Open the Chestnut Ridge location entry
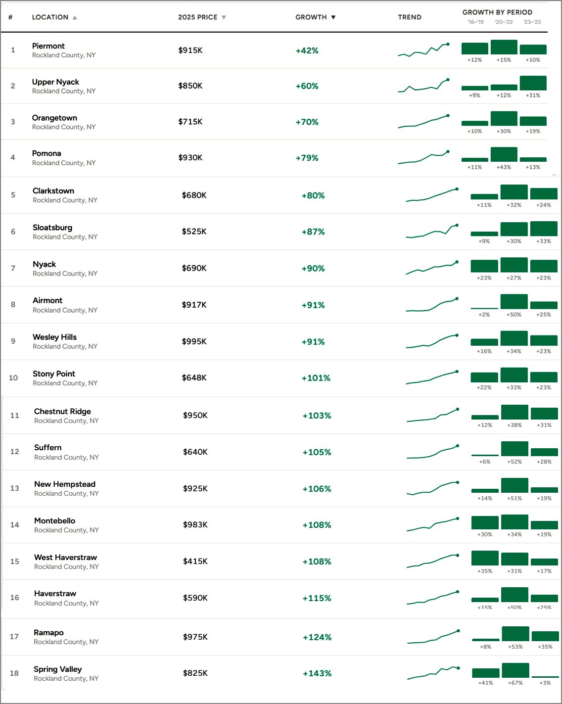 coord(62,412)
